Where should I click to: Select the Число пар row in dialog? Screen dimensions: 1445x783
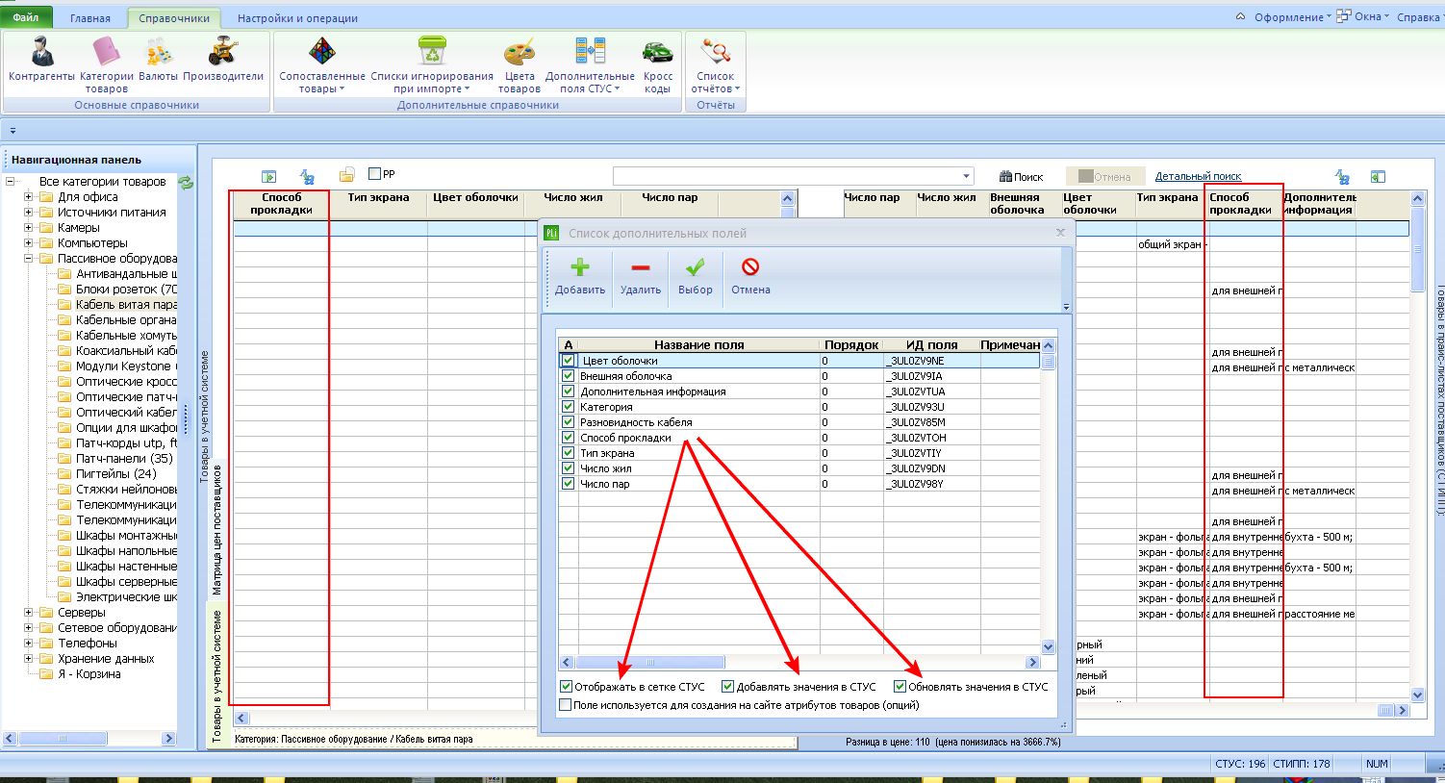(x=799, y=484)
